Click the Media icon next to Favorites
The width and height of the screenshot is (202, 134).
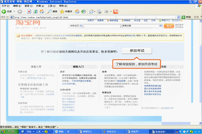77,11
